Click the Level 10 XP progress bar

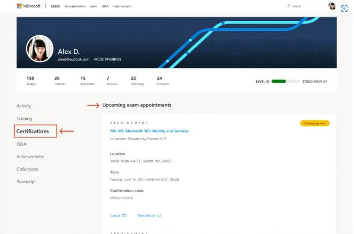tap(285, 82)
